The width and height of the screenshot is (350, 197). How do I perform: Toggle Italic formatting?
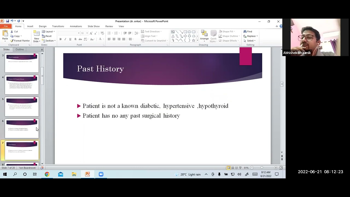click(65, 39)
